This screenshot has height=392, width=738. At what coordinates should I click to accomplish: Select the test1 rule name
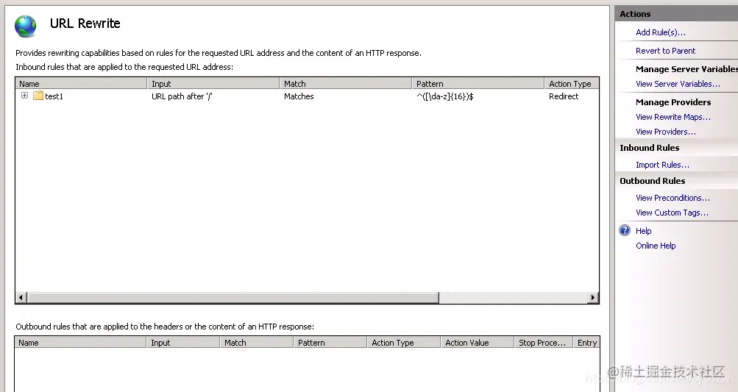[54, 96]
